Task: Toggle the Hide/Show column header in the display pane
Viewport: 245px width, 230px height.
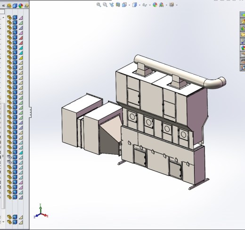Action: (x=9, y=6)
